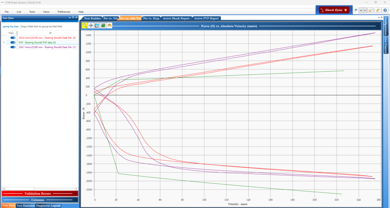The height and width of the screenshot is (208, 390).
Task: Click the Shock Dyno button
Action: point(334,10)
